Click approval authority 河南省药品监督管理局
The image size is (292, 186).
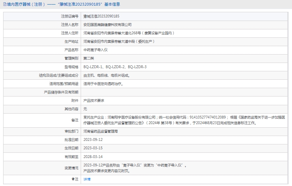tap(101, 131)
